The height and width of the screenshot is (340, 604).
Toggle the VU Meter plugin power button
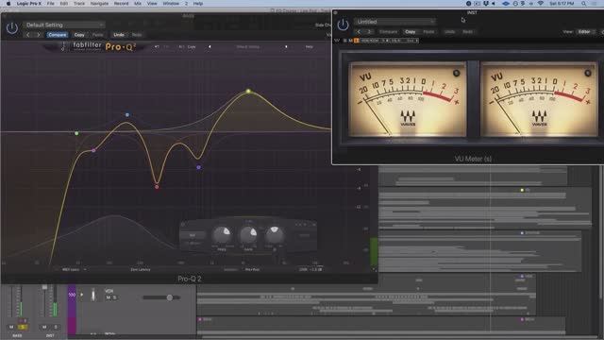(x=343, y=25)
